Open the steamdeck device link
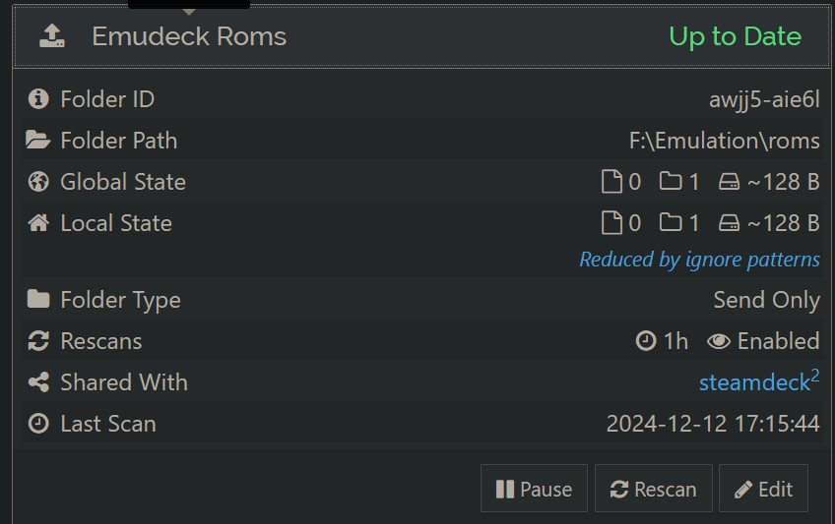Viewport: 835px width, 524px height. [754, 382]
